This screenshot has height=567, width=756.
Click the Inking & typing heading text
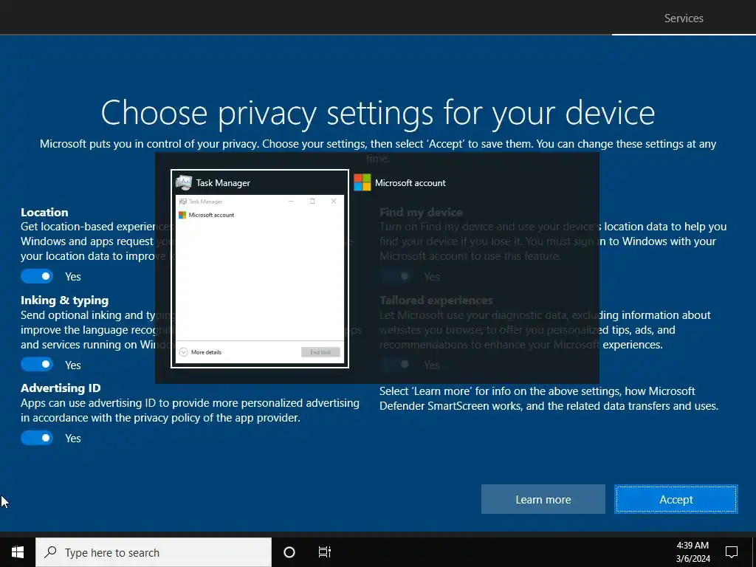pos(65,300)
